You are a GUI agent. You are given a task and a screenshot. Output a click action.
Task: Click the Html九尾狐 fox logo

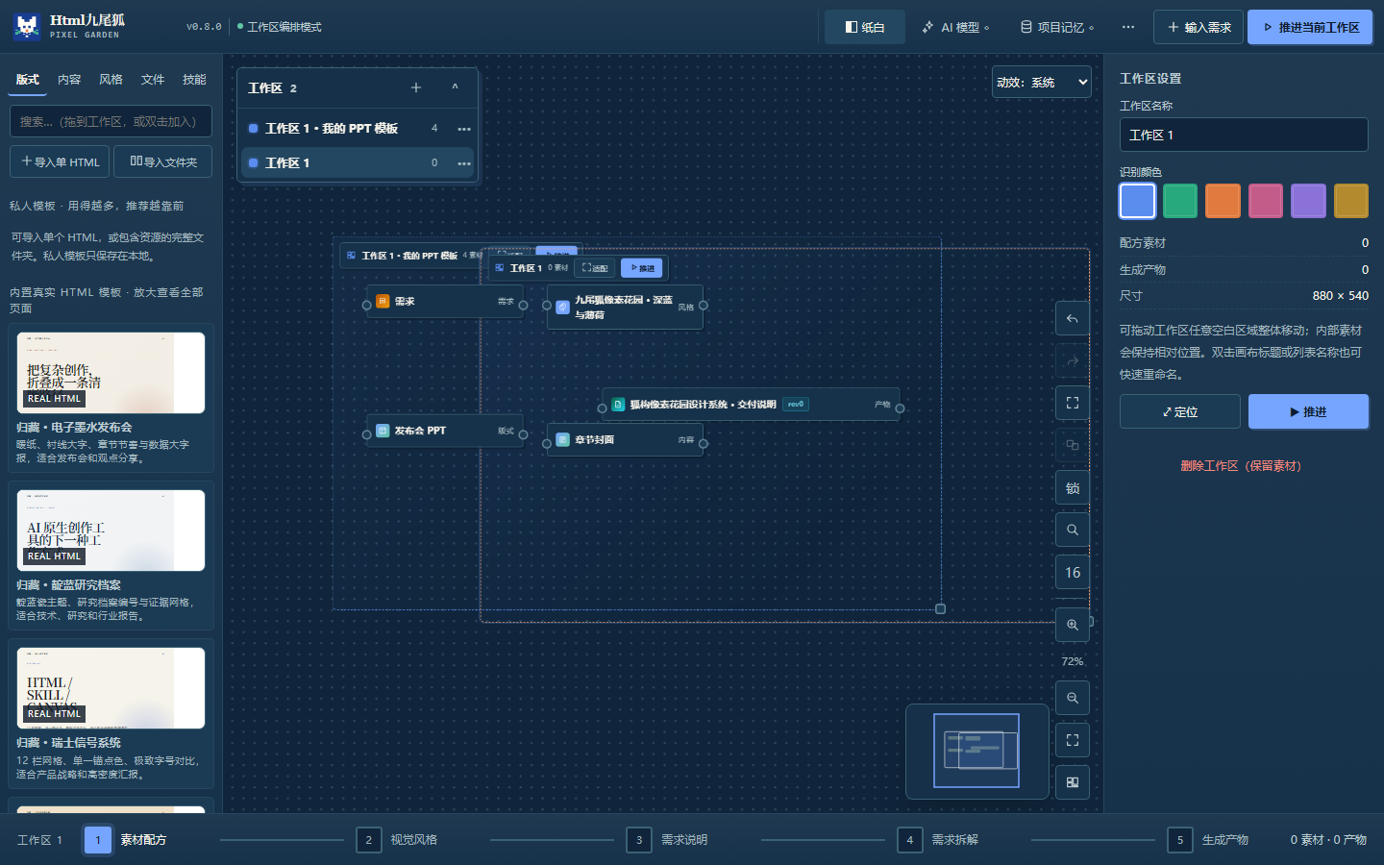(27, 27)
